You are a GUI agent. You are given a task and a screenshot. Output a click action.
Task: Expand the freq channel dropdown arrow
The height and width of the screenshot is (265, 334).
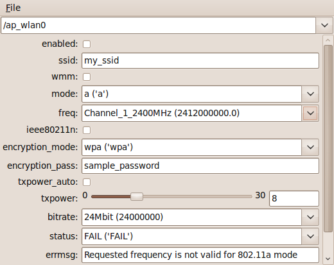310,113
